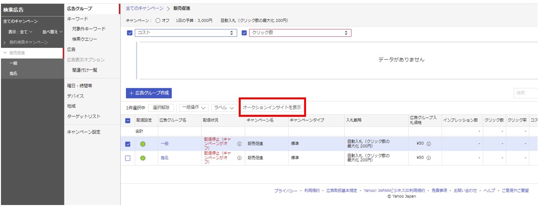Open the コスト metric dropdown
Image resolution: width=538 pixels, height=206 pixels.
pos(186,33)
